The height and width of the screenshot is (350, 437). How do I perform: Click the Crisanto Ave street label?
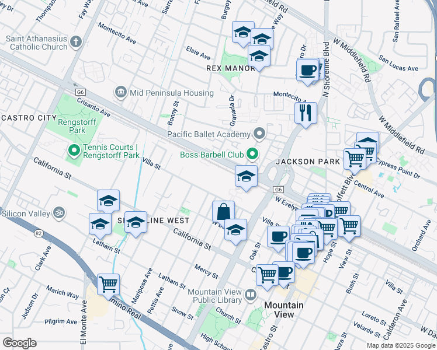tap(93, 107)
